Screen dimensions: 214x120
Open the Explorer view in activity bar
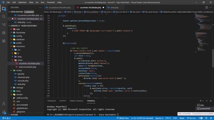coord(4,9)
